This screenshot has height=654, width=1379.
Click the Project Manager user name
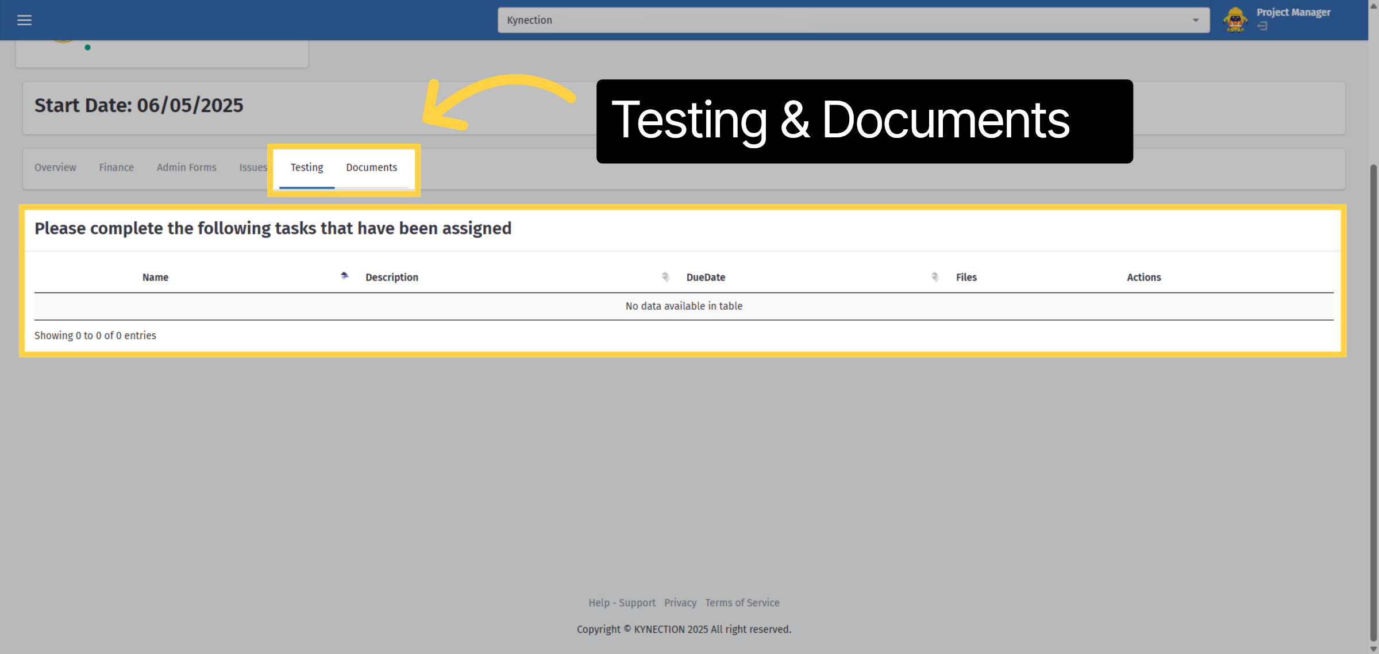click(1293, 12)
